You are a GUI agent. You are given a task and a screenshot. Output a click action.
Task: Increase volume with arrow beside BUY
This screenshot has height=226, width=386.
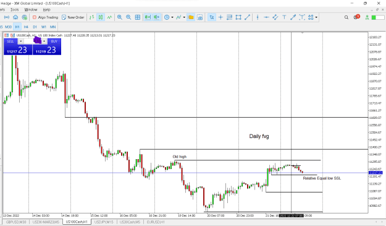[44, 41]
